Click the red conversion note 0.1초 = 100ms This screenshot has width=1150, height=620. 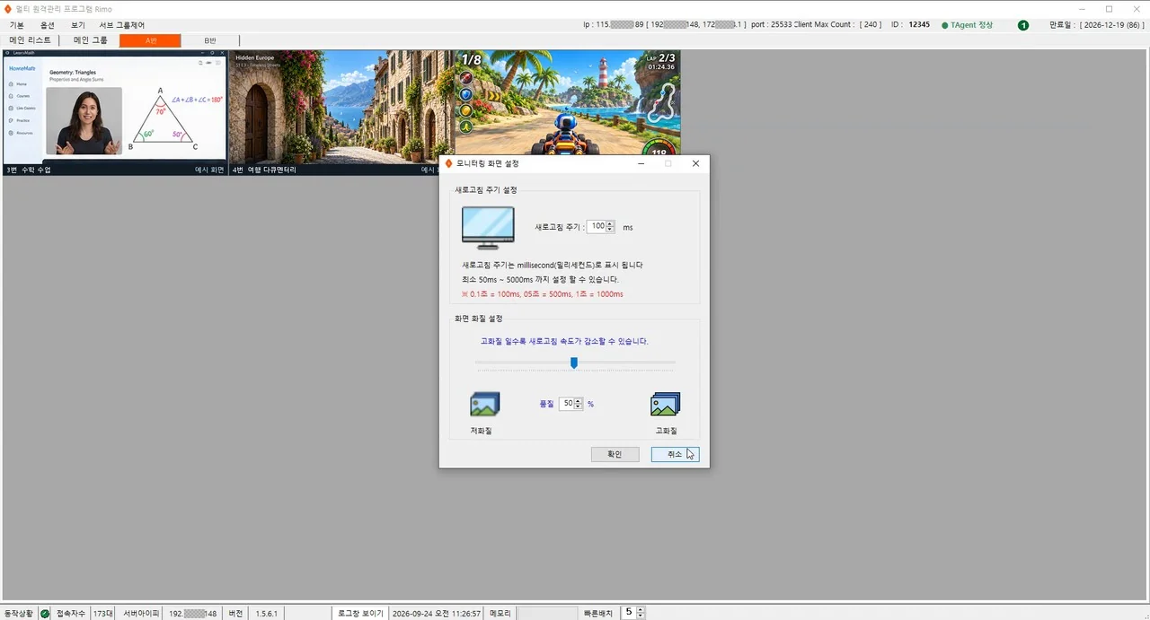pos(542,294)
